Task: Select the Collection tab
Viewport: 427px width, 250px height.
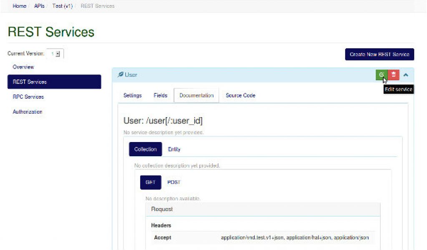Action: click(145, 149)
